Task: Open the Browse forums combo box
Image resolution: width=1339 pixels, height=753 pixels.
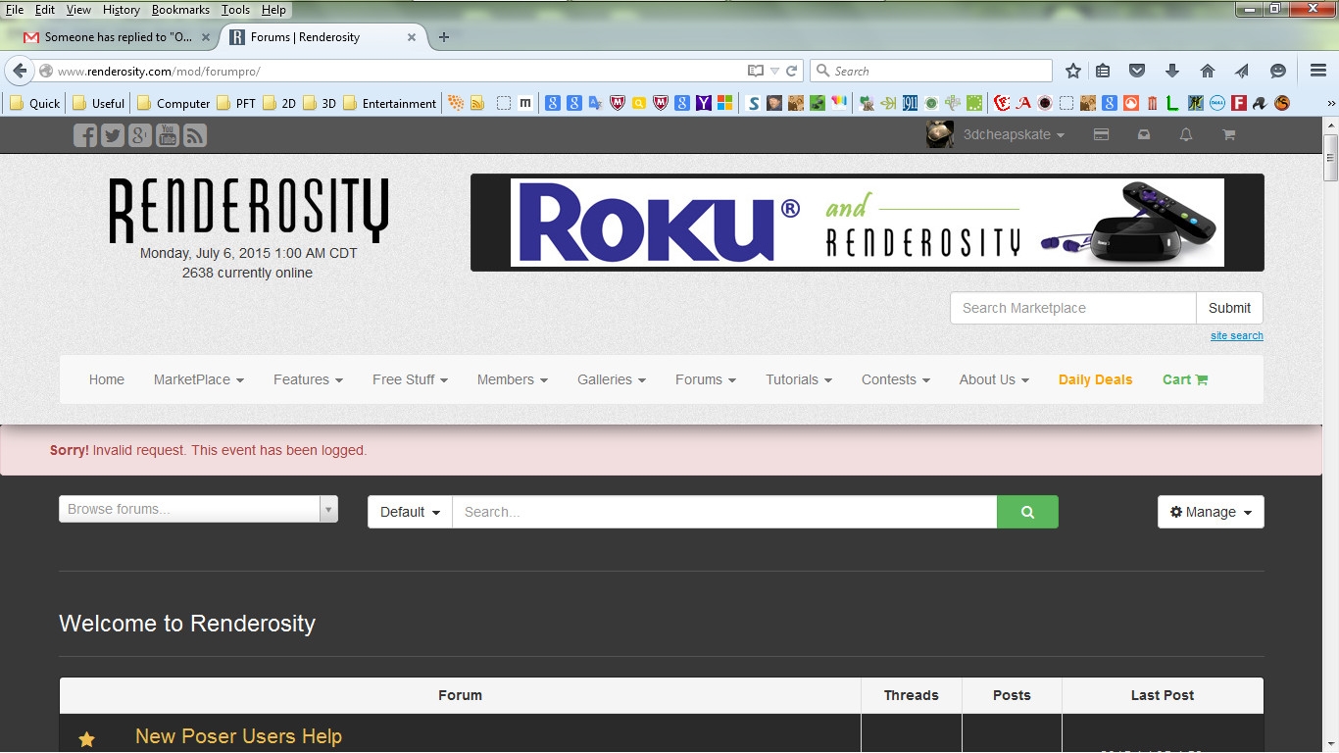Action: coord(198,509)
